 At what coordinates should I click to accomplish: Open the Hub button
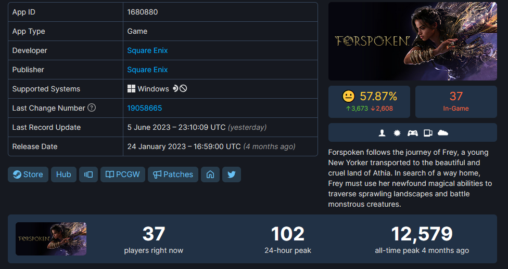coord(63,174)
